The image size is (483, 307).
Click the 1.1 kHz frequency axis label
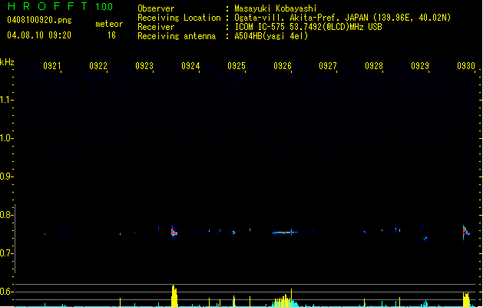pyautogui.click(x=5, y=100)
